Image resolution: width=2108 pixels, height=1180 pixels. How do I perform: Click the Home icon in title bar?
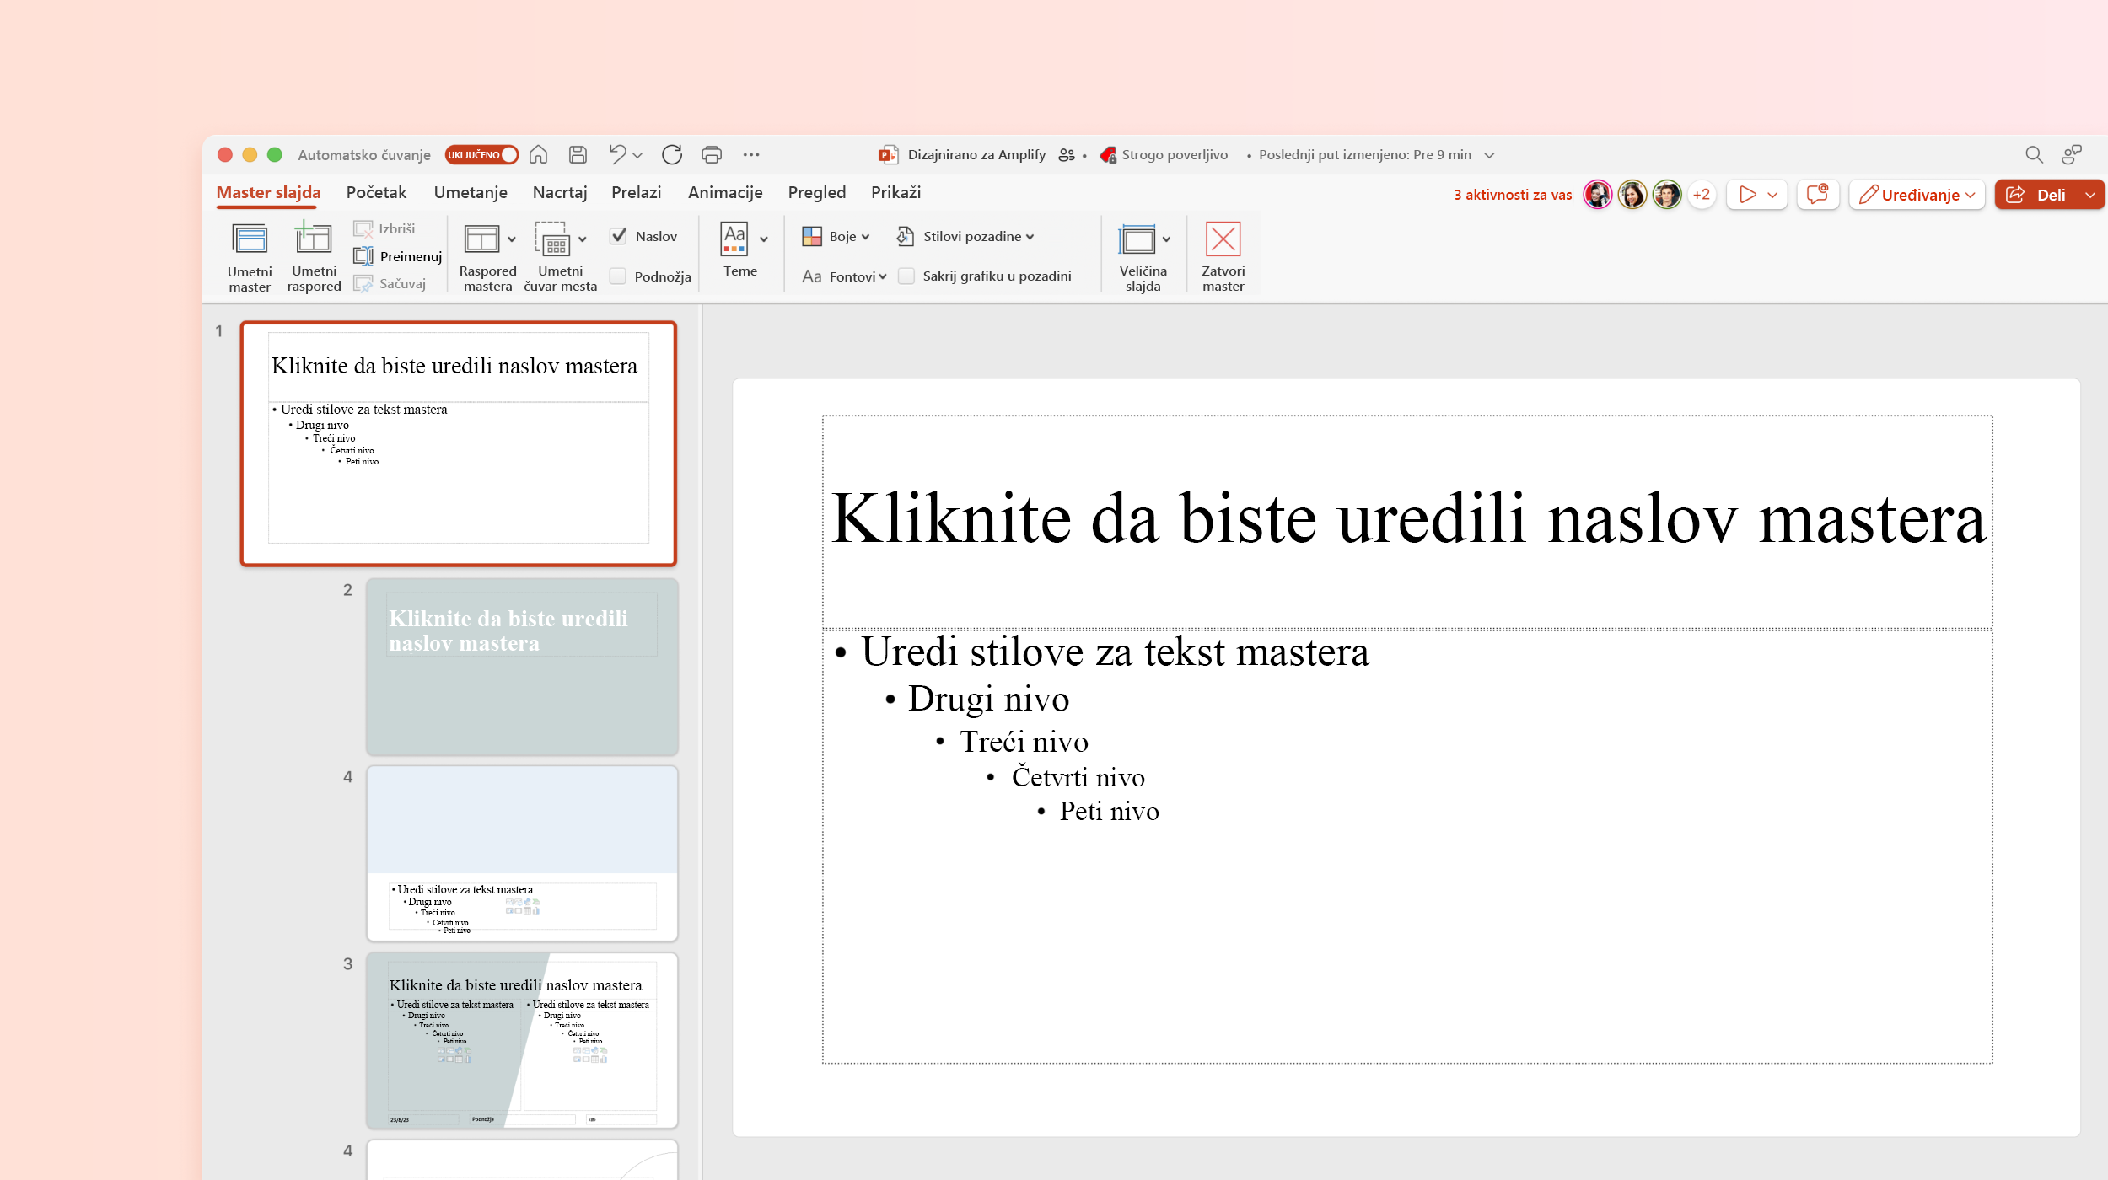coord(538,154)
